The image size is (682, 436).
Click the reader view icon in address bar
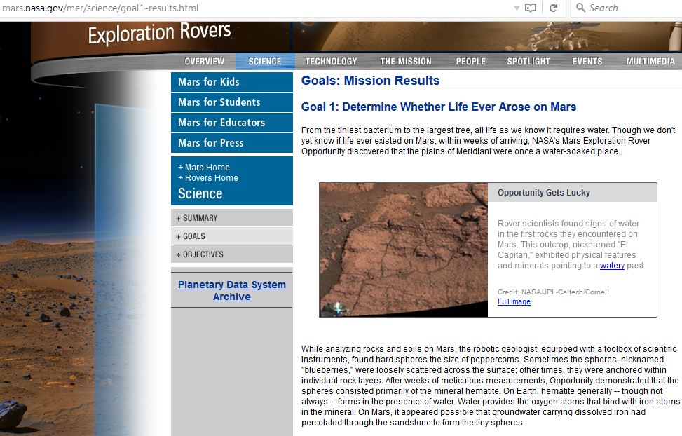tap(531, 8)
